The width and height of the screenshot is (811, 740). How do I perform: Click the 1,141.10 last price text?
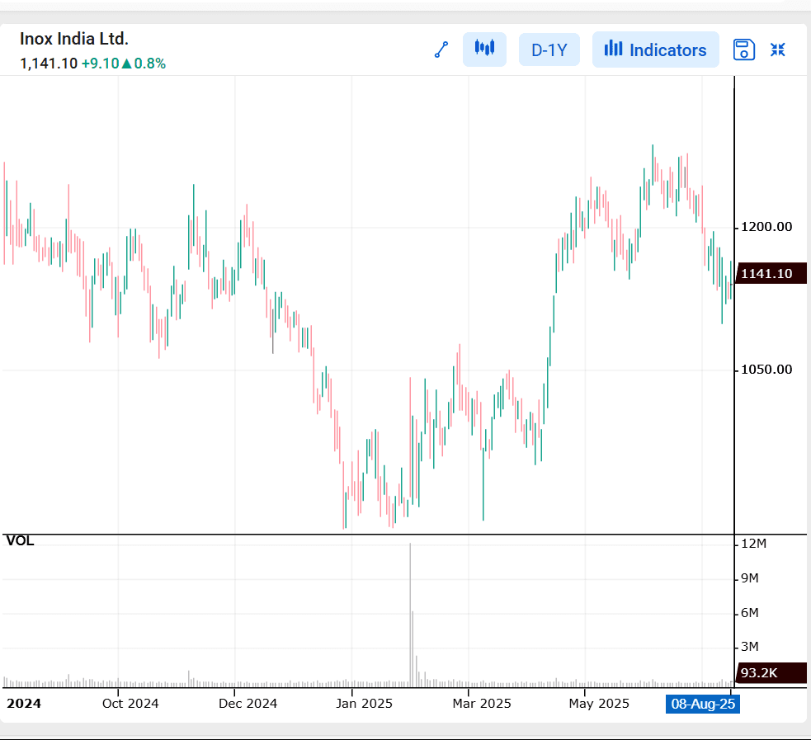[49, 64]
